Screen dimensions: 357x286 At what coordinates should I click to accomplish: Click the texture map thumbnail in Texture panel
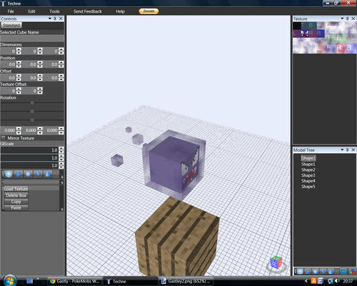[324, 38]
